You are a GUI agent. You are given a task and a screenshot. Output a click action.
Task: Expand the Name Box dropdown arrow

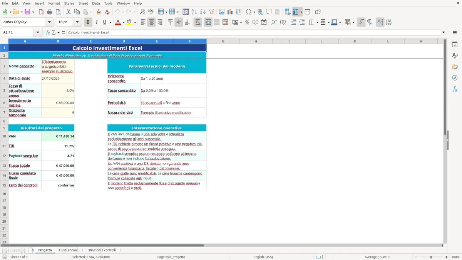pos(38,32)
